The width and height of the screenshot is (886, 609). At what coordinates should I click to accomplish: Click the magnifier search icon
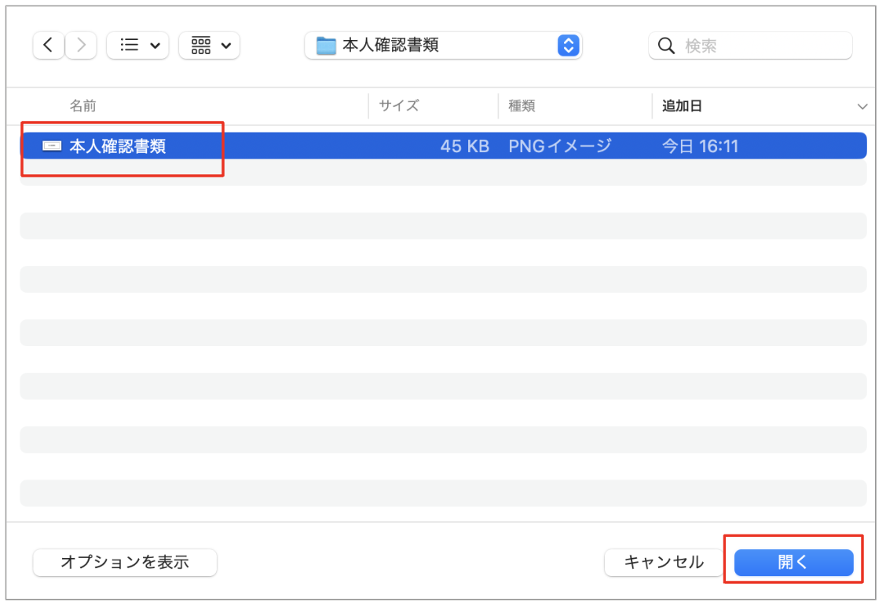[666, 46]
